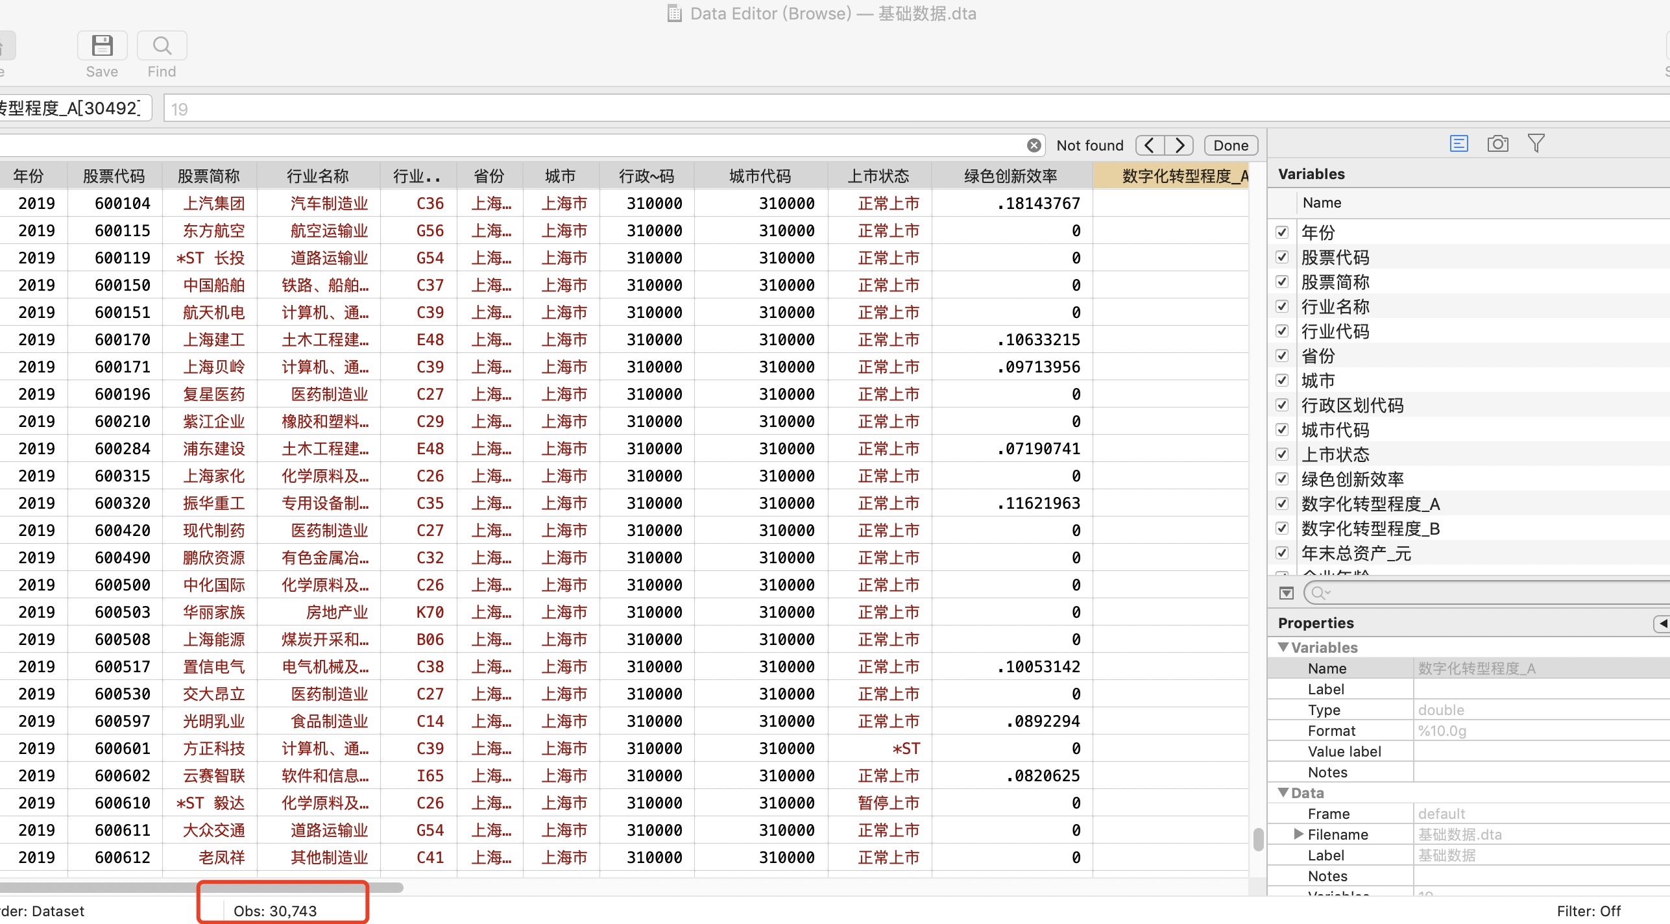The image size is (1670, 924).
Task: Collapse the Data properties section
Action: 1283,793
